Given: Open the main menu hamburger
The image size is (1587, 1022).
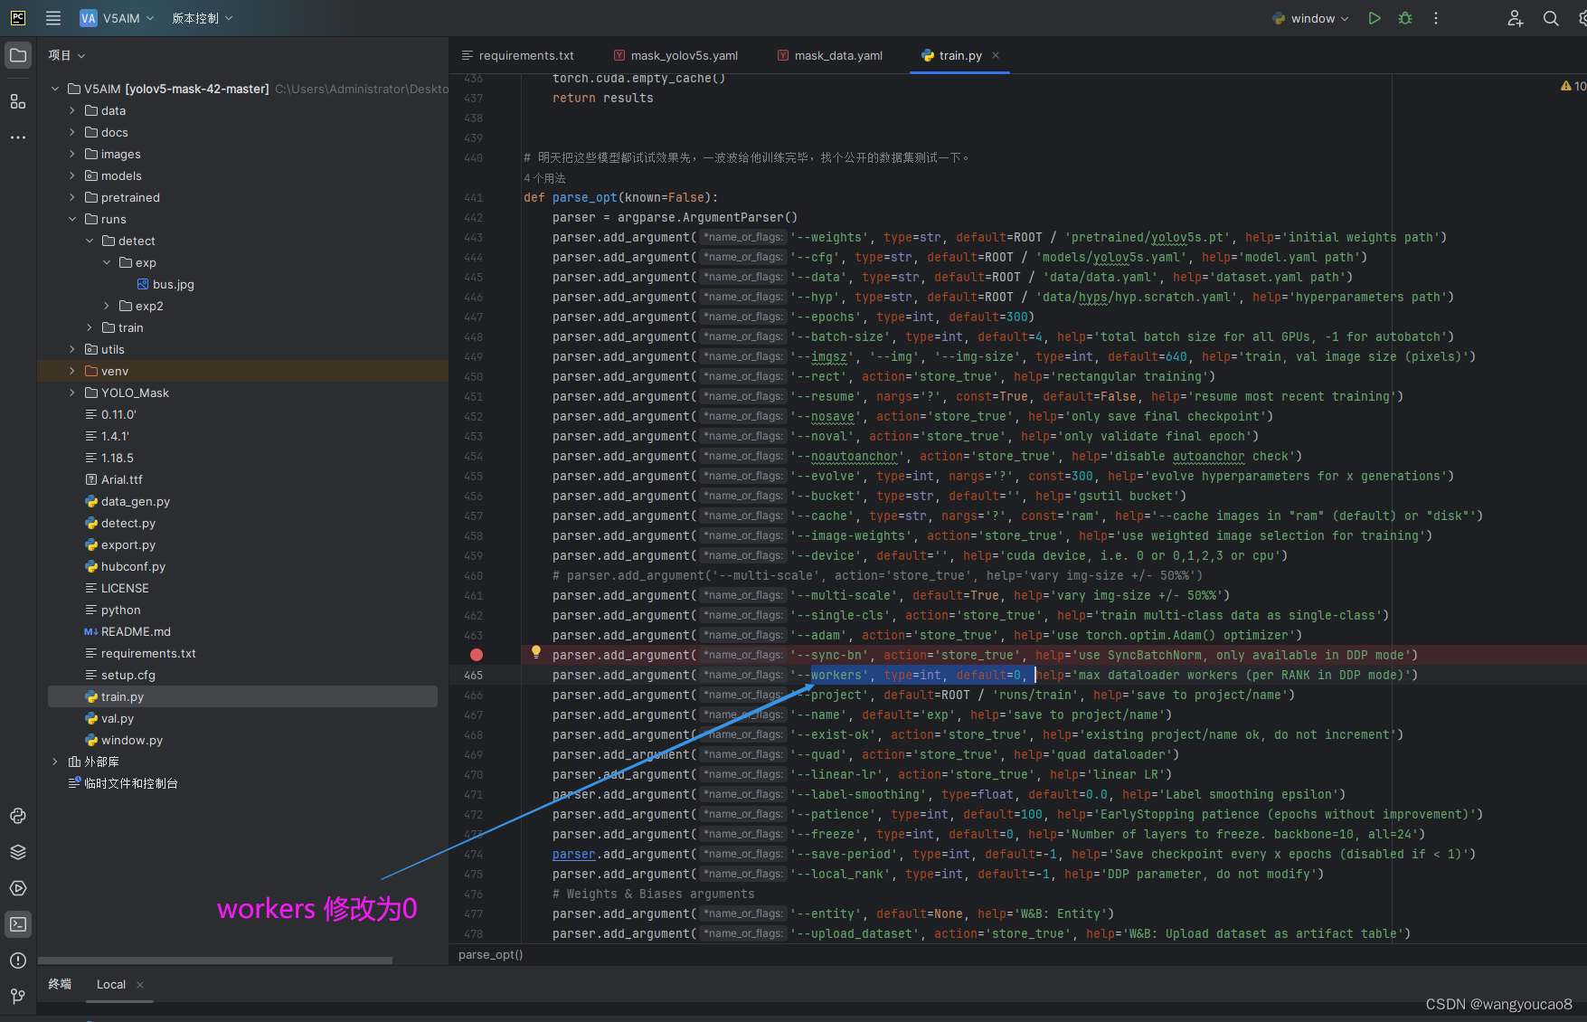Looking at the screenshot, I should [52, 17].
